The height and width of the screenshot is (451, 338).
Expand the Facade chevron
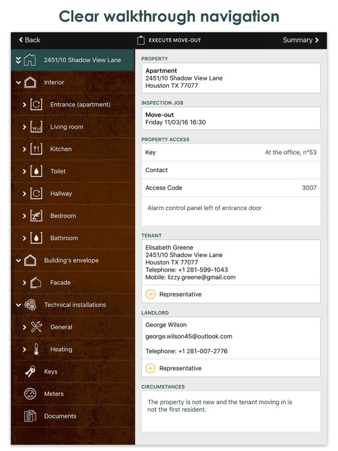[25, 283]
